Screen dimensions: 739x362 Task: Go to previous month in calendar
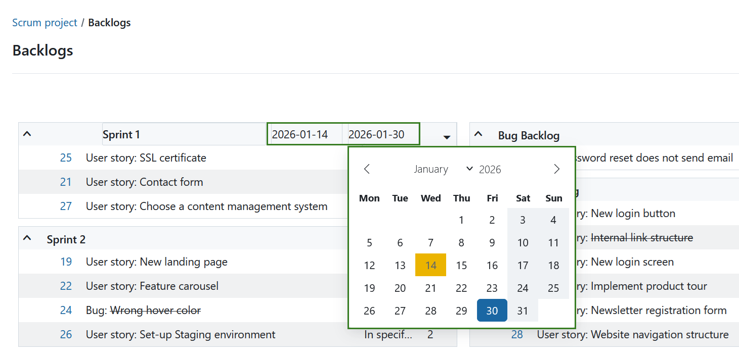coord(367,169)
